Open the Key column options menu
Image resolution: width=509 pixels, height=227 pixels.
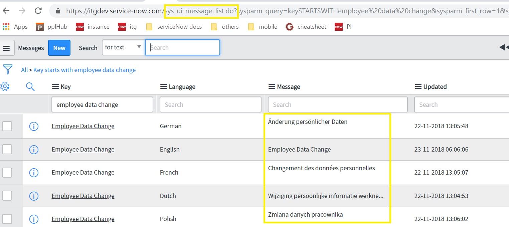[x=55, y=87]
